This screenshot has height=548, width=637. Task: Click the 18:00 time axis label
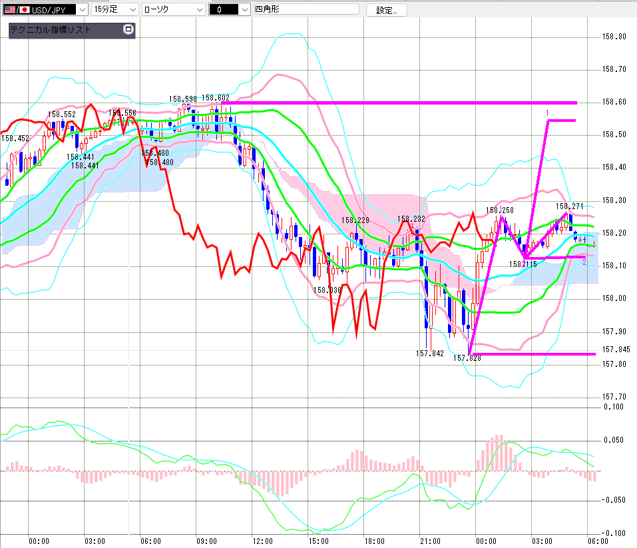(x=375, y=541)
